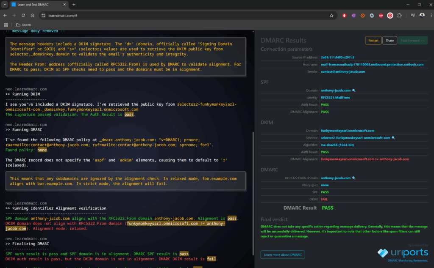Click the highlighted DMARC DKIM result 'fail'
The image size is (434, 268).
(211, 259)
